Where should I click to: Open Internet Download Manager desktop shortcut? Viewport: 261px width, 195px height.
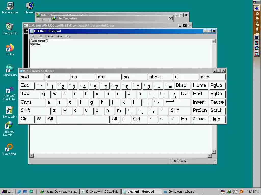9,129
